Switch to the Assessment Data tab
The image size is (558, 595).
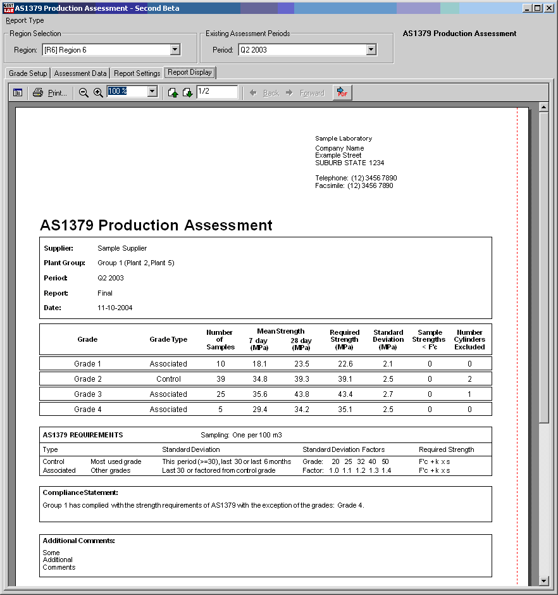point(80,73)
